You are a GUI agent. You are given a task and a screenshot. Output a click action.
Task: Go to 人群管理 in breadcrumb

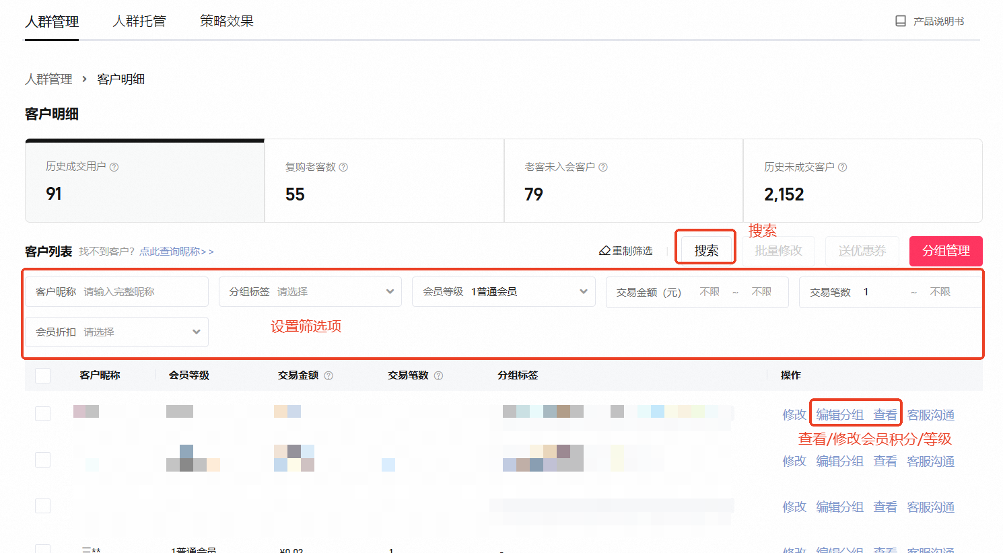[48, 79]
